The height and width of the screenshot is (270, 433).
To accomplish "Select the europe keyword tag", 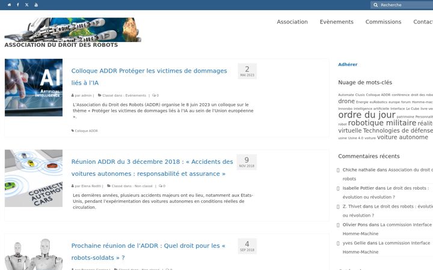I will click(394, 102).
